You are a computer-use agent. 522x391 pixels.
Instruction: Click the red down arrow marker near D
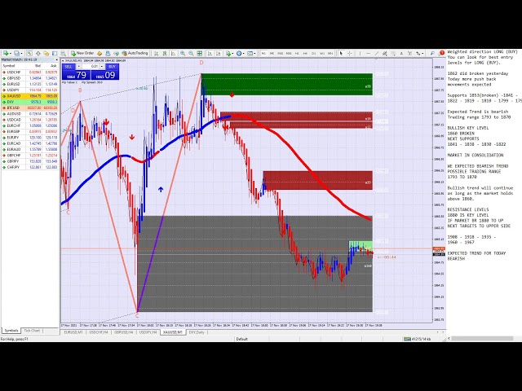[x=232, y=95]
